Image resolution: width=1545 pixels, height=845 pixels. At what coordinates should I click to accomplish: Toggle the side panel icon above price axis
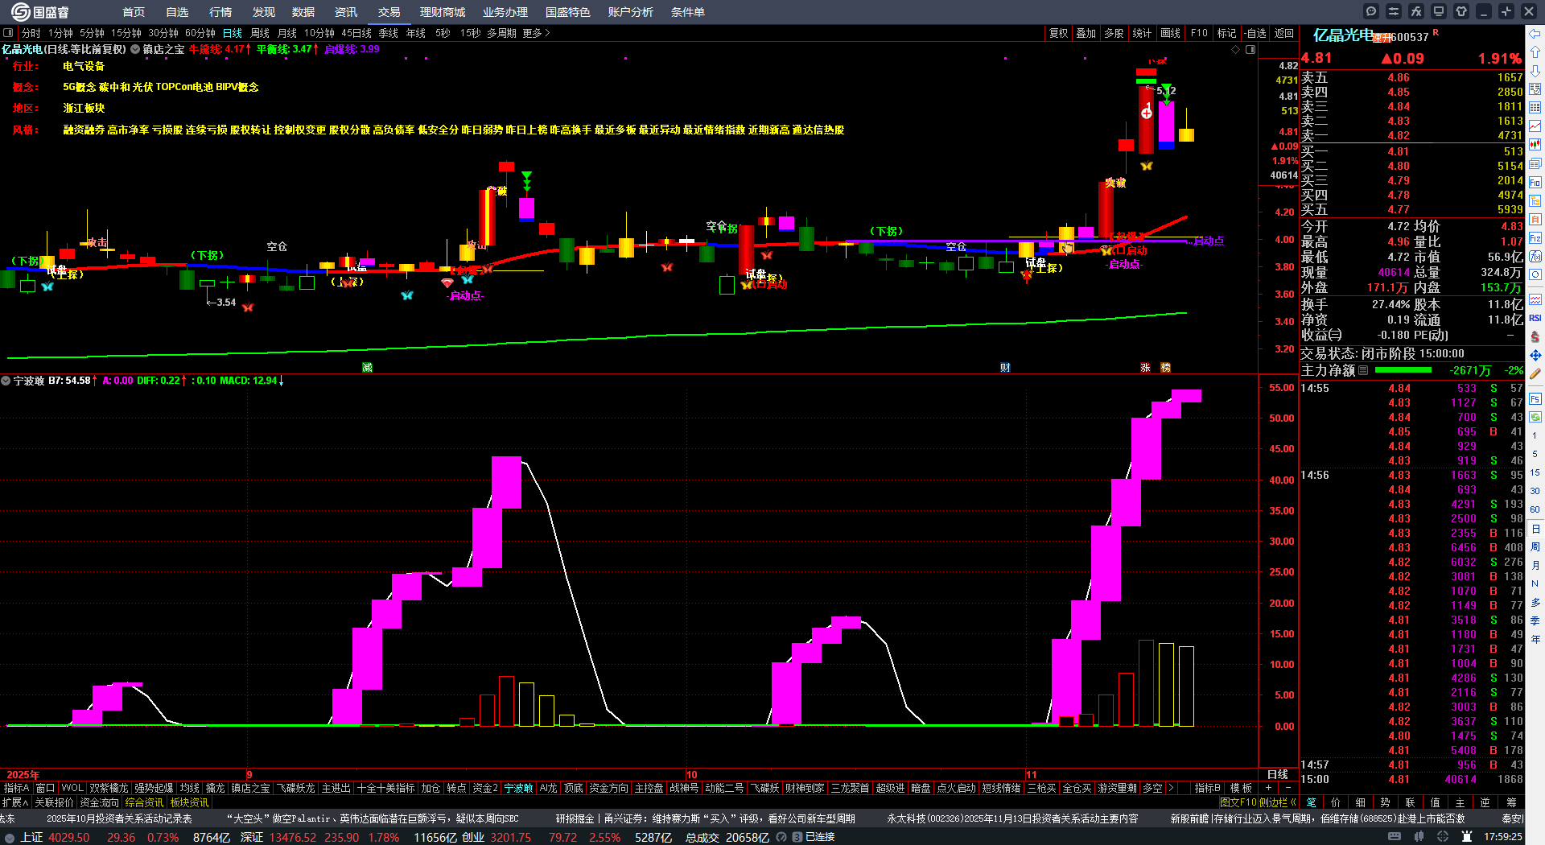pos(1250,49)
